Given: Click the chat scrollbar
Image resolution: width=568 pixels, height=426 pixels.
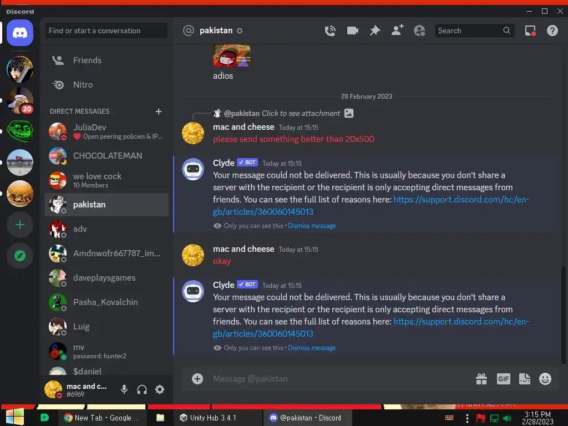Looking at the screenshot, I should (x=563, y=315).
